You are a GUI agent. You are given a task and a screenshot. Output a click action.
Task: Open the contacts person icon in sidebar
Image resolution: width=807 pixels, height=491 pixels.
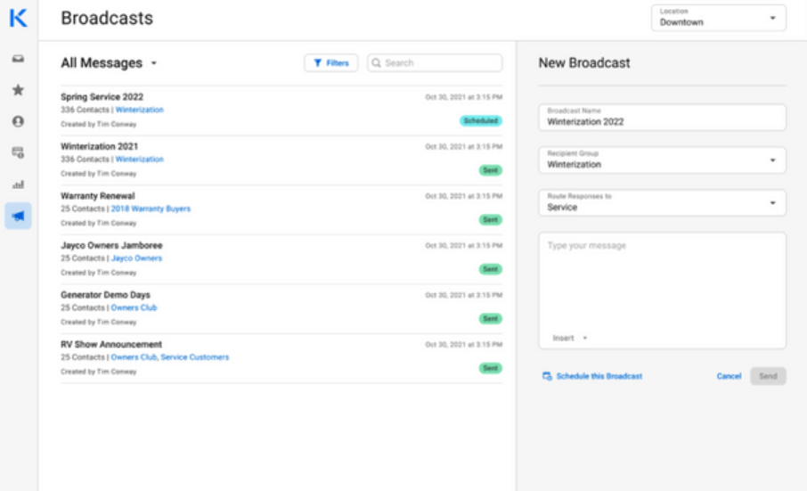pyautogui.click(x=18, y=121)
